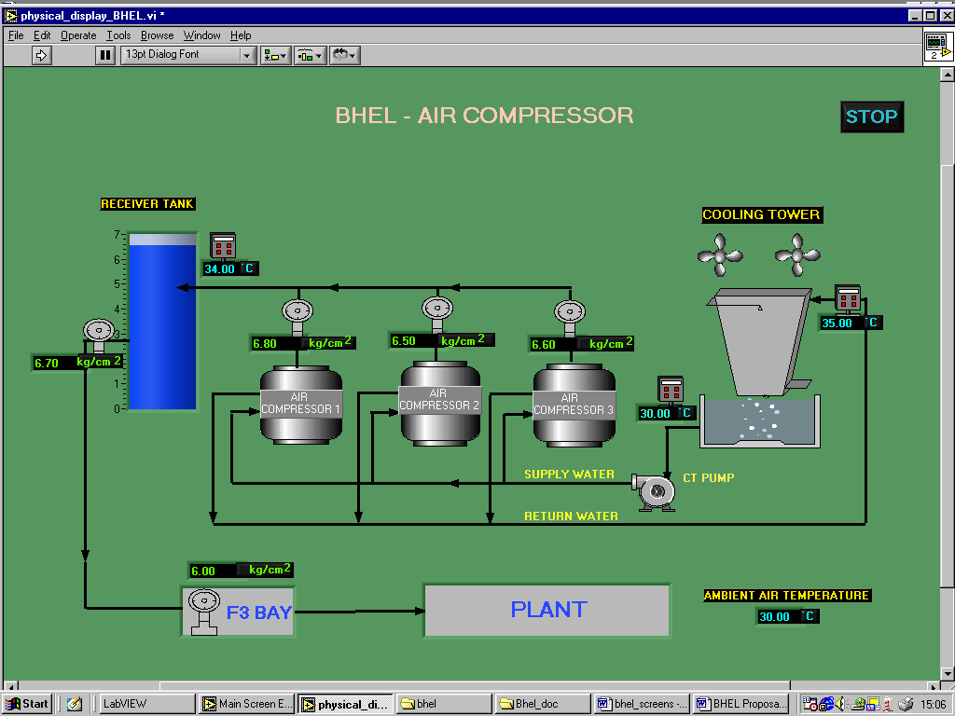Click the SUPPLY WATER label
This screenshot has height=716, width=955.
tap(569, 474)
